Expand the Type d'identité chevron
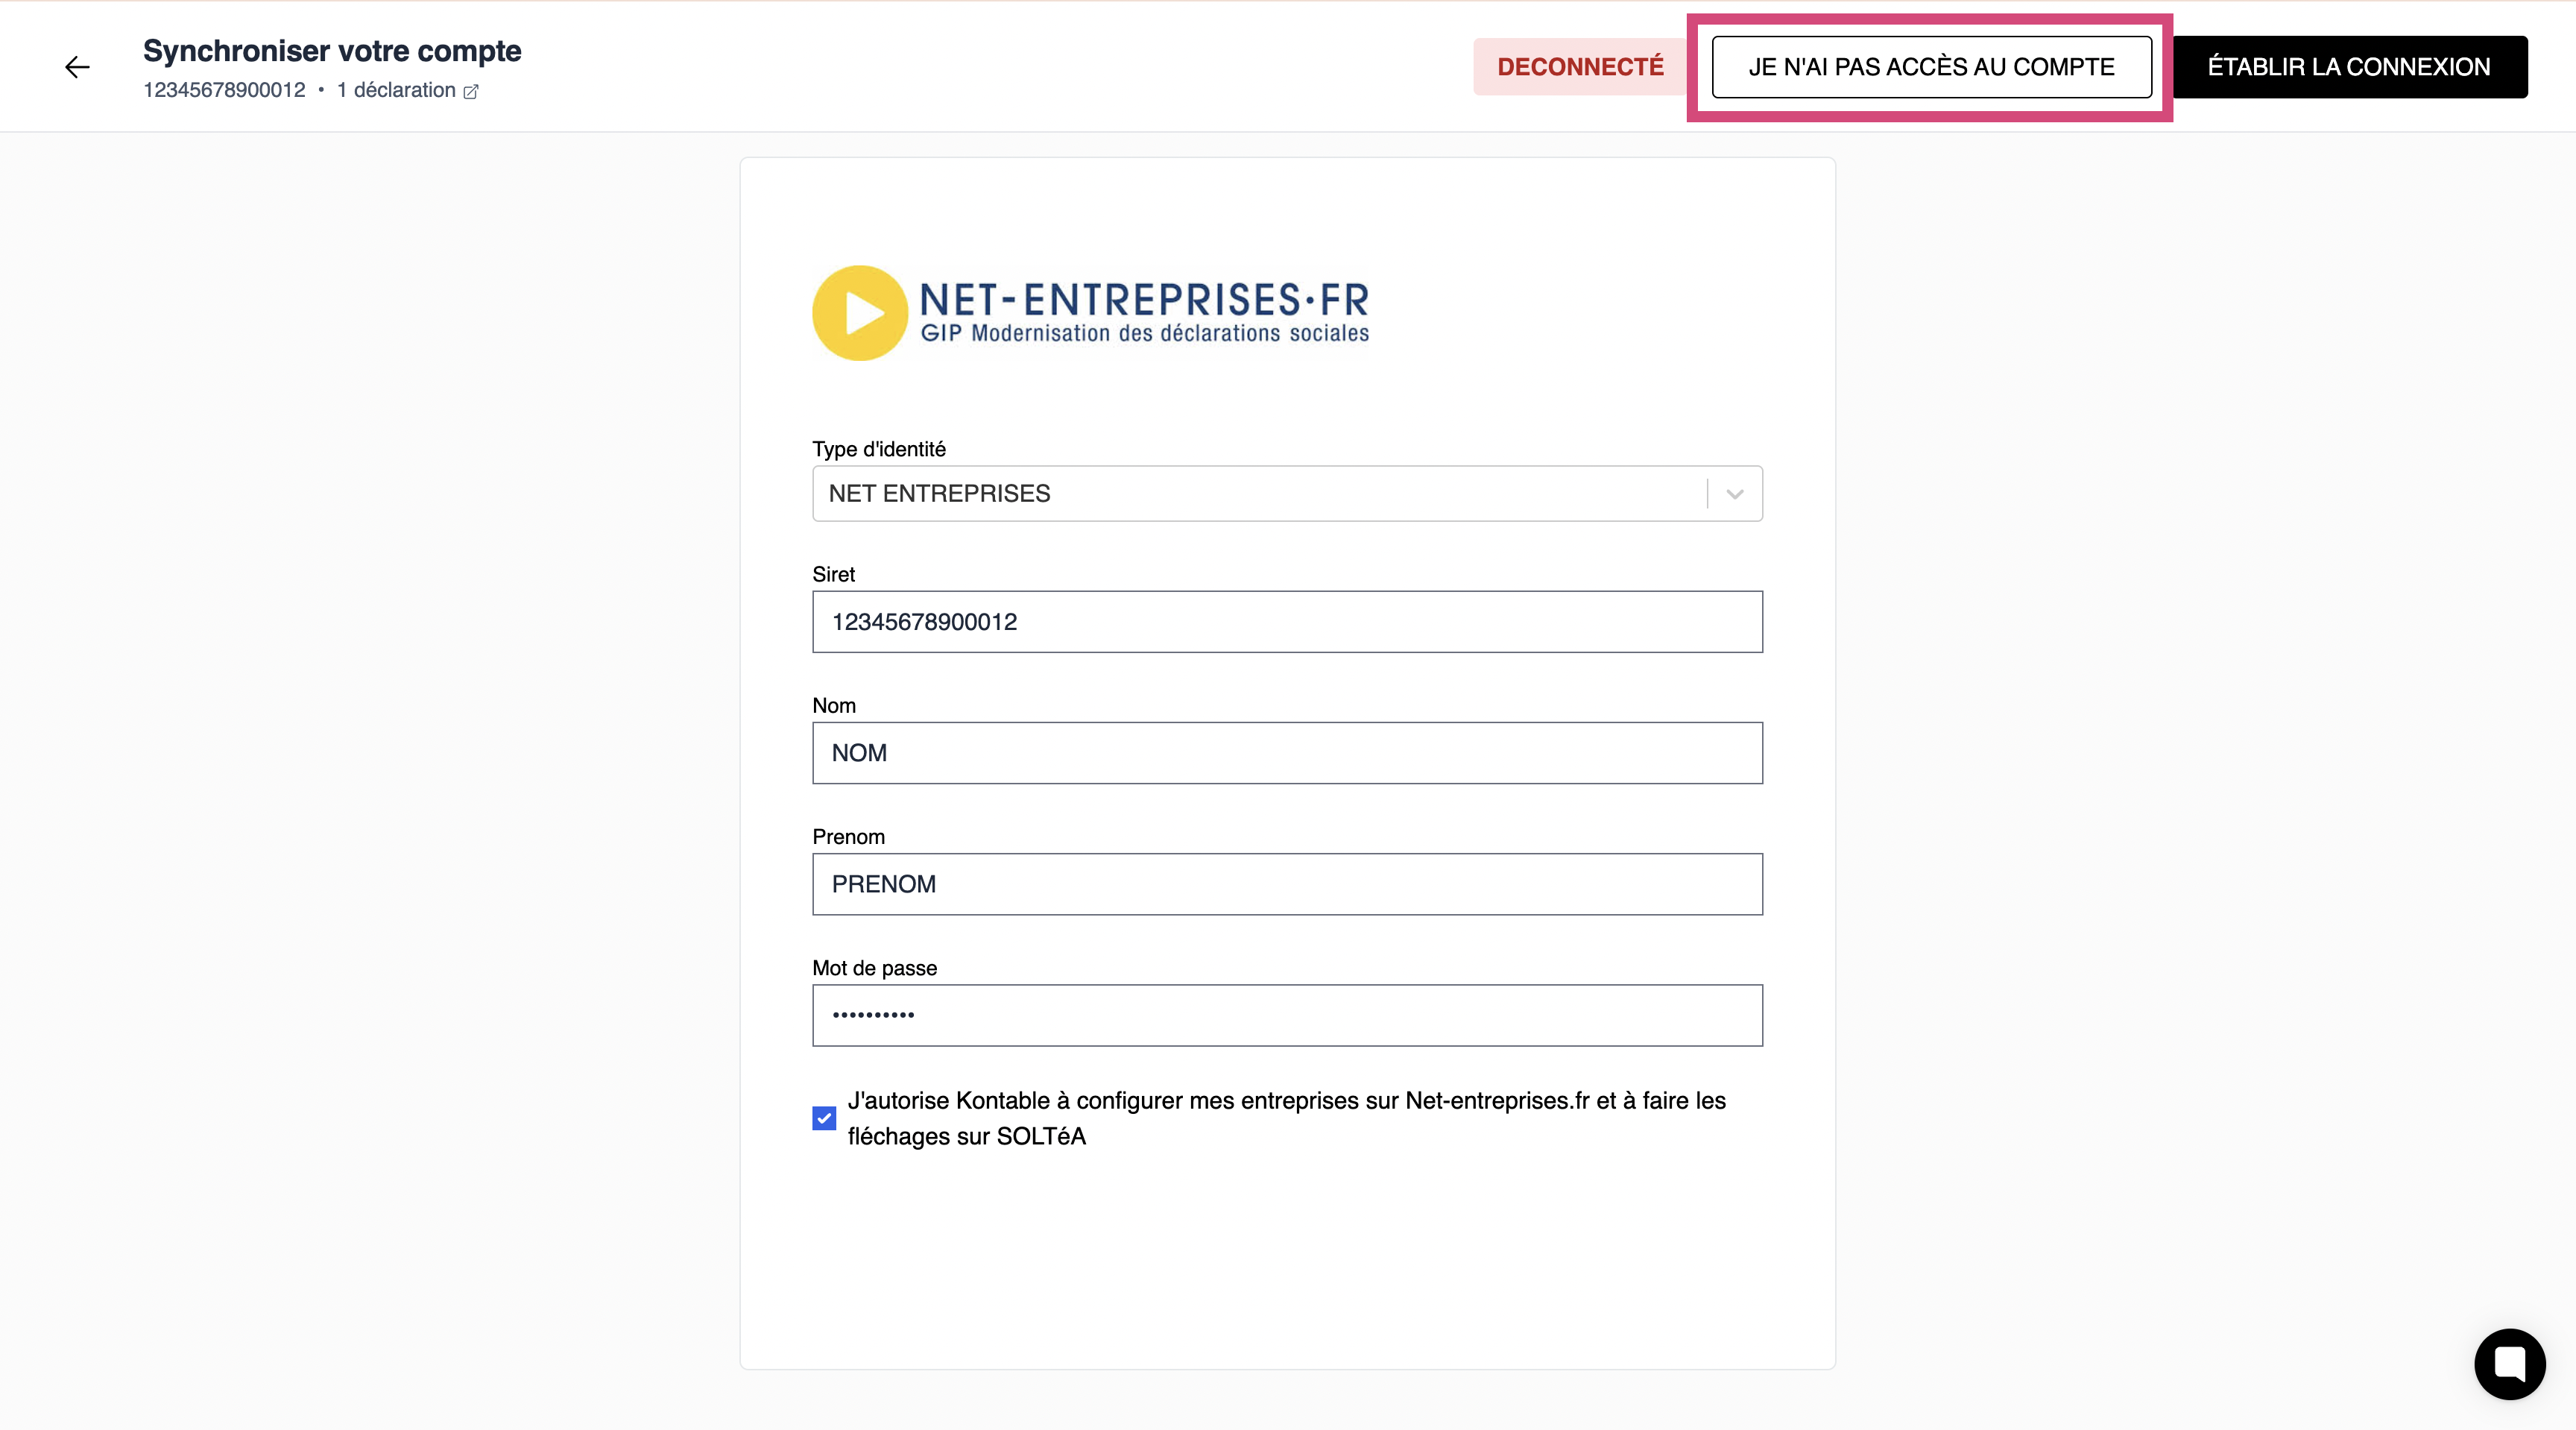Viewport: 2576px width, 1430px height. click(1735, 494)
